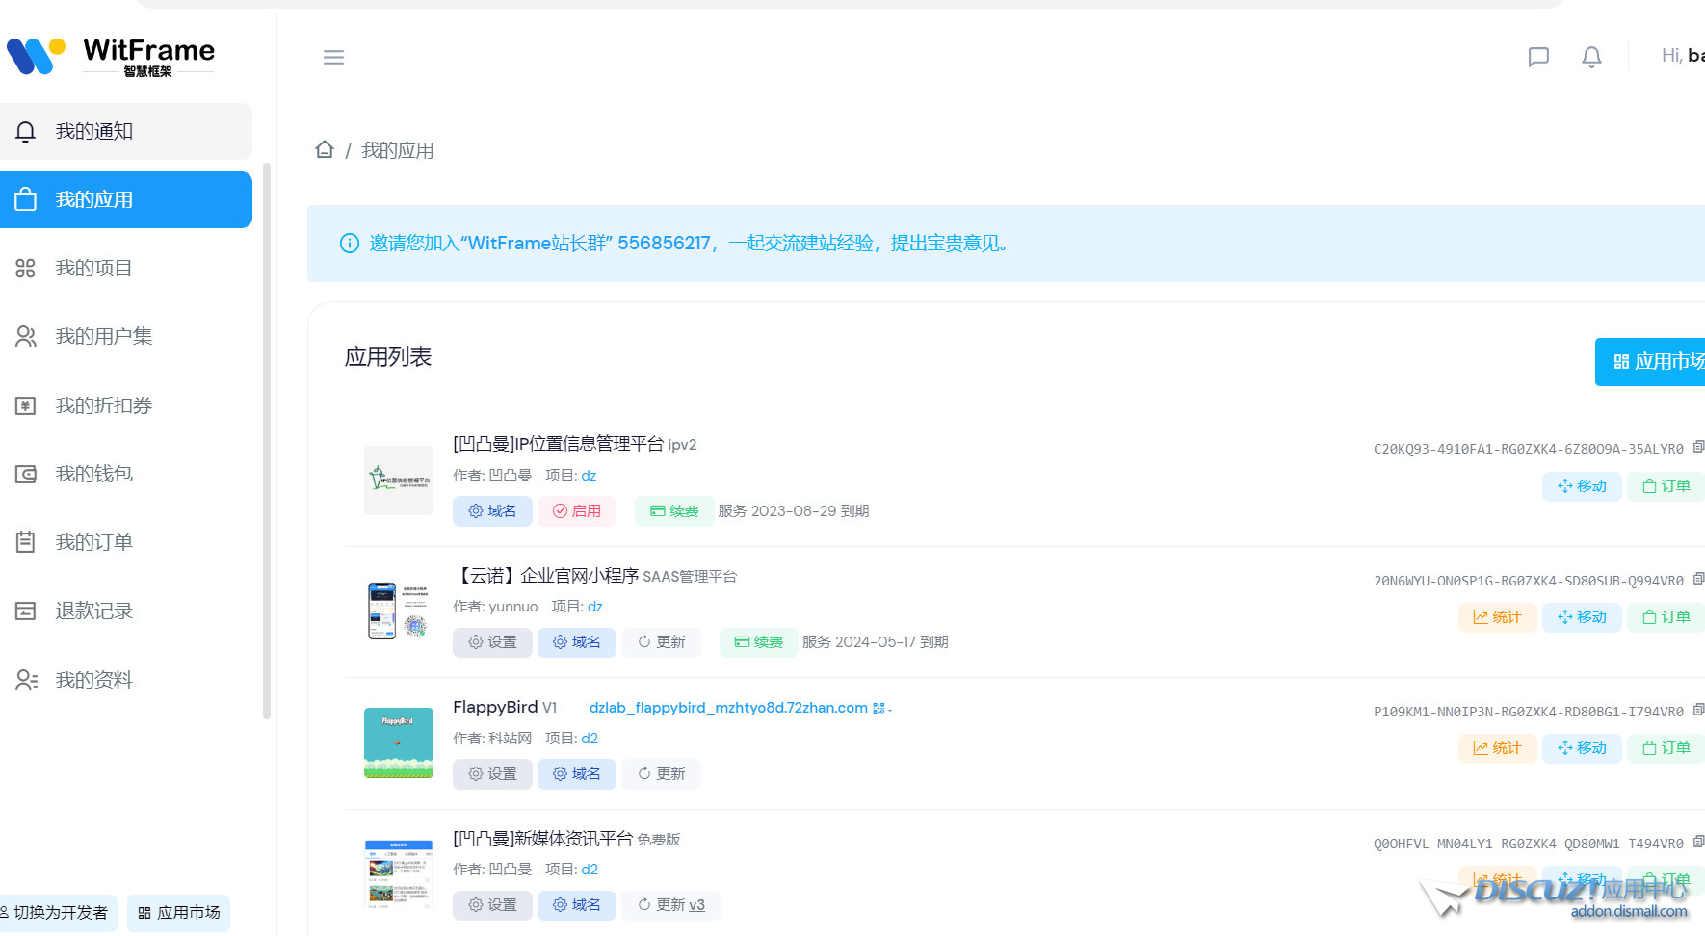
Task: Copy license key for FlappyBird app
Action: pyautogui.click(x=1697, y=710)
